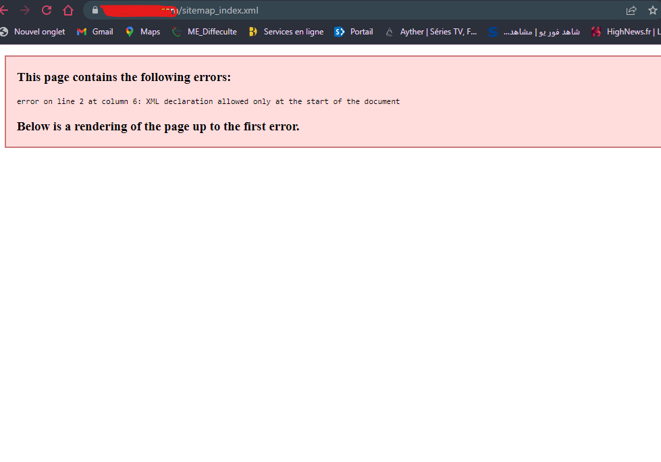Open HighNews.fr bookmark

626,32
